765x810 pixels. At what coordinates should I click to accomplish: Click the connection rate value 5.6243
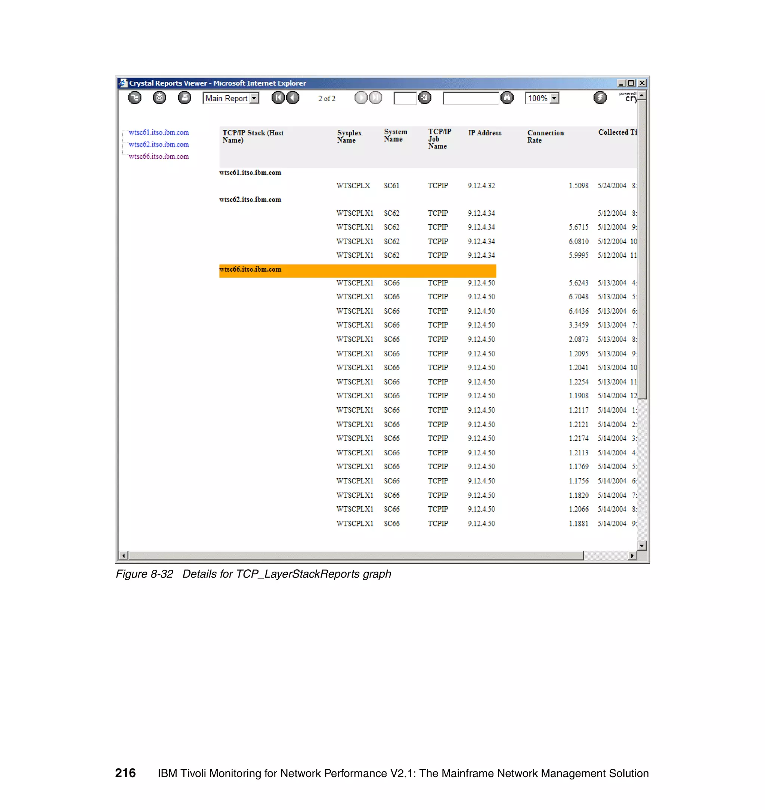point(579,283)
